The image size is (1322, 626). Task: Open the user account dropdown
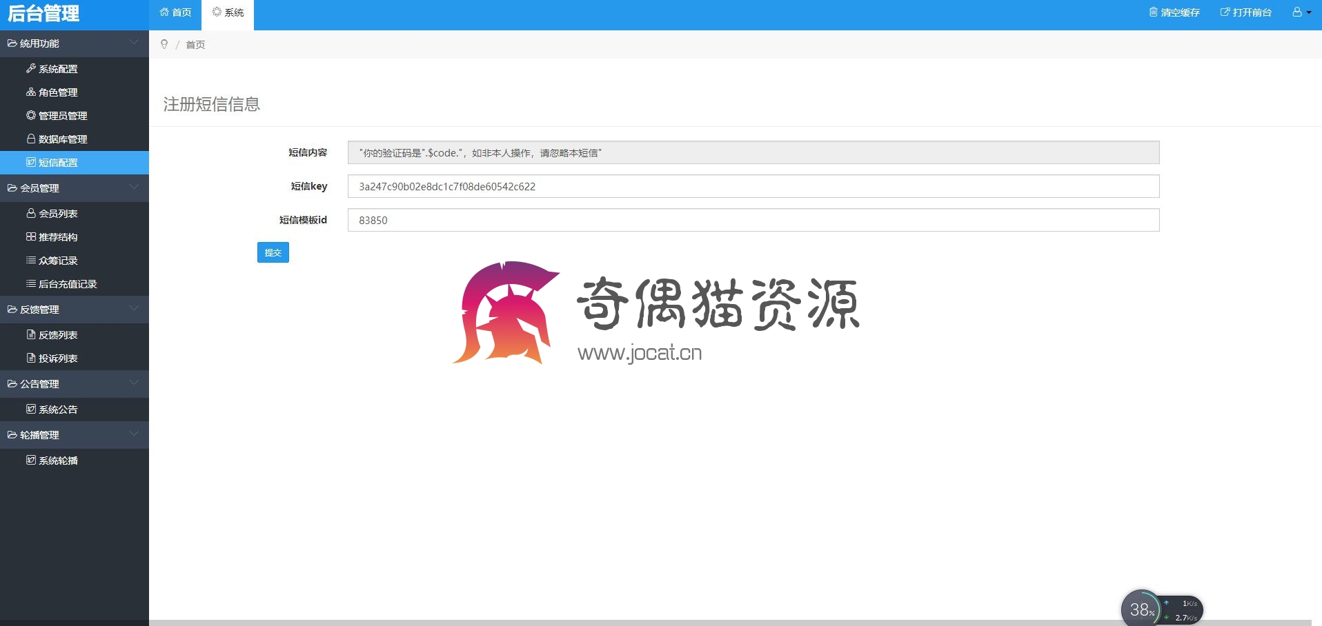[x=1301, y=12]
